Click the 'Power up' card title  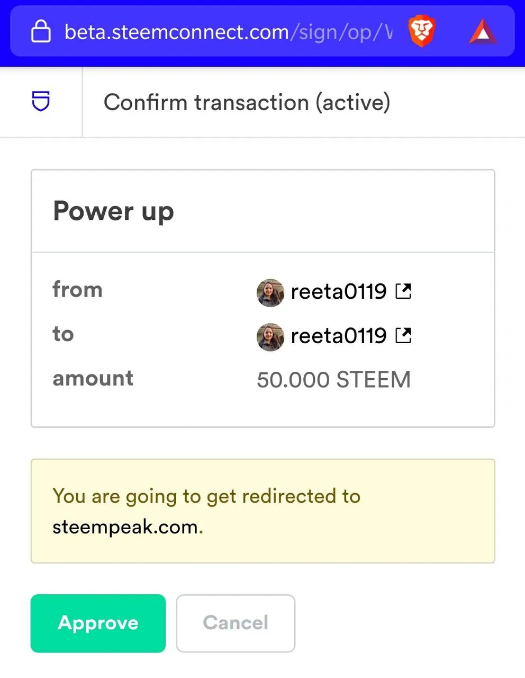(x=113, y=212)
